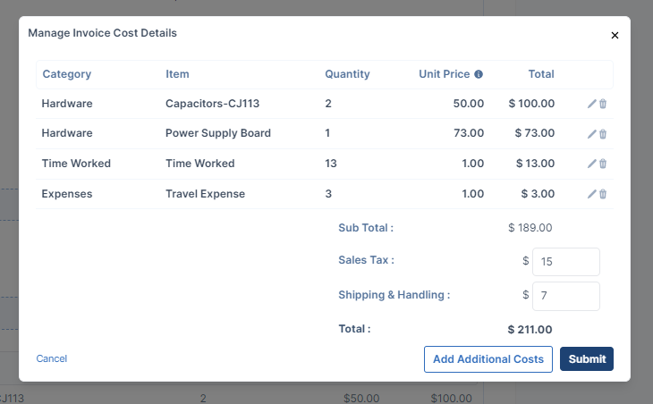
Task: Select the Quantity column header
Action: (347, 74)
